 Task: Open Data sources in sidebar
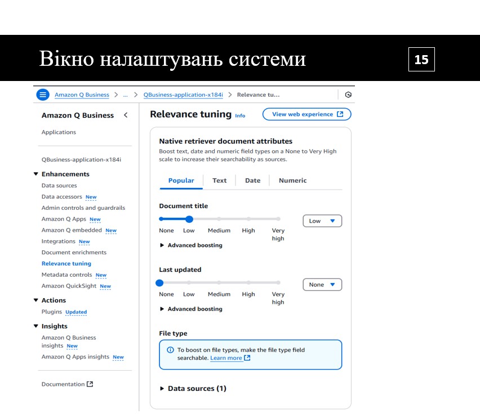click(59, 186)
